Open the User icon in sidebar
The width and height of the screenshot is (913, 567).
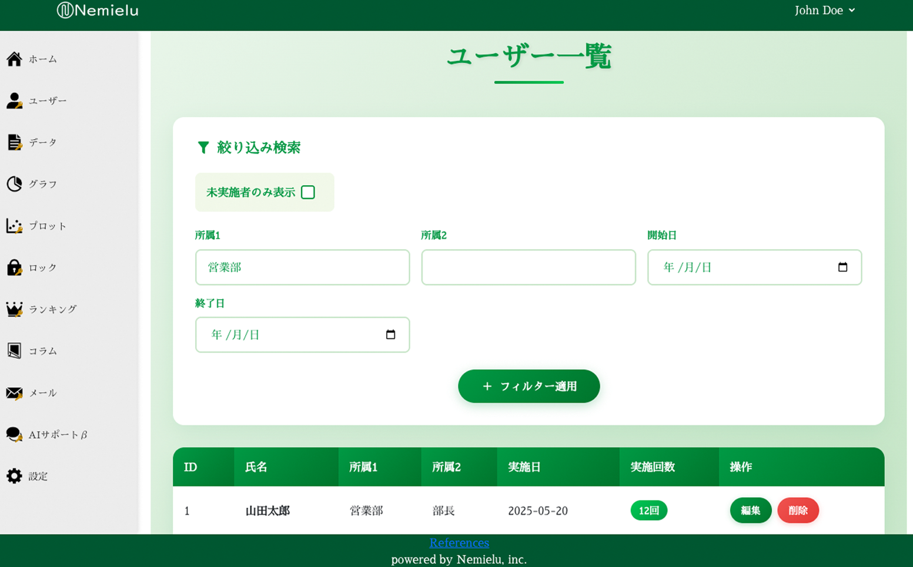pyautogui.click(x=14, y=100)
